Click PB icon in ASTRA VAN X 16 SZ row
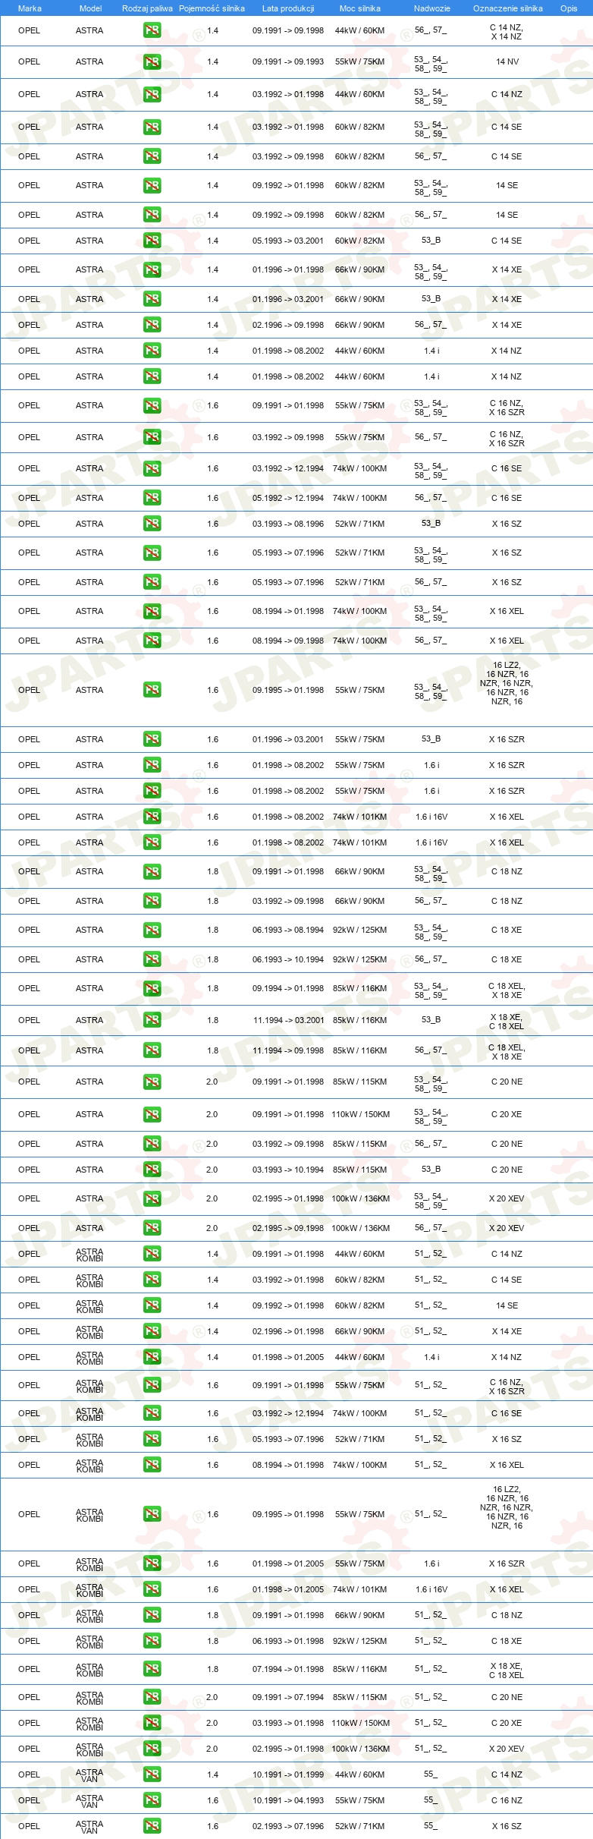The width and height of the screenshot is (593, 1839). pyautogui.click(x=152, y=1826)
